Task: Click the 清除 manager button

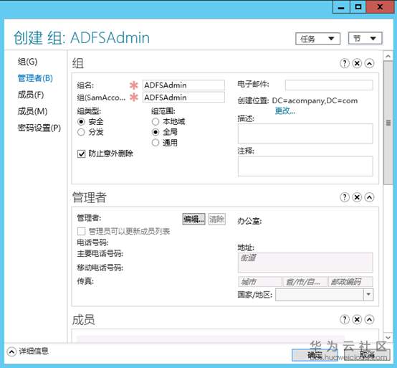Action: click(216, 219)
